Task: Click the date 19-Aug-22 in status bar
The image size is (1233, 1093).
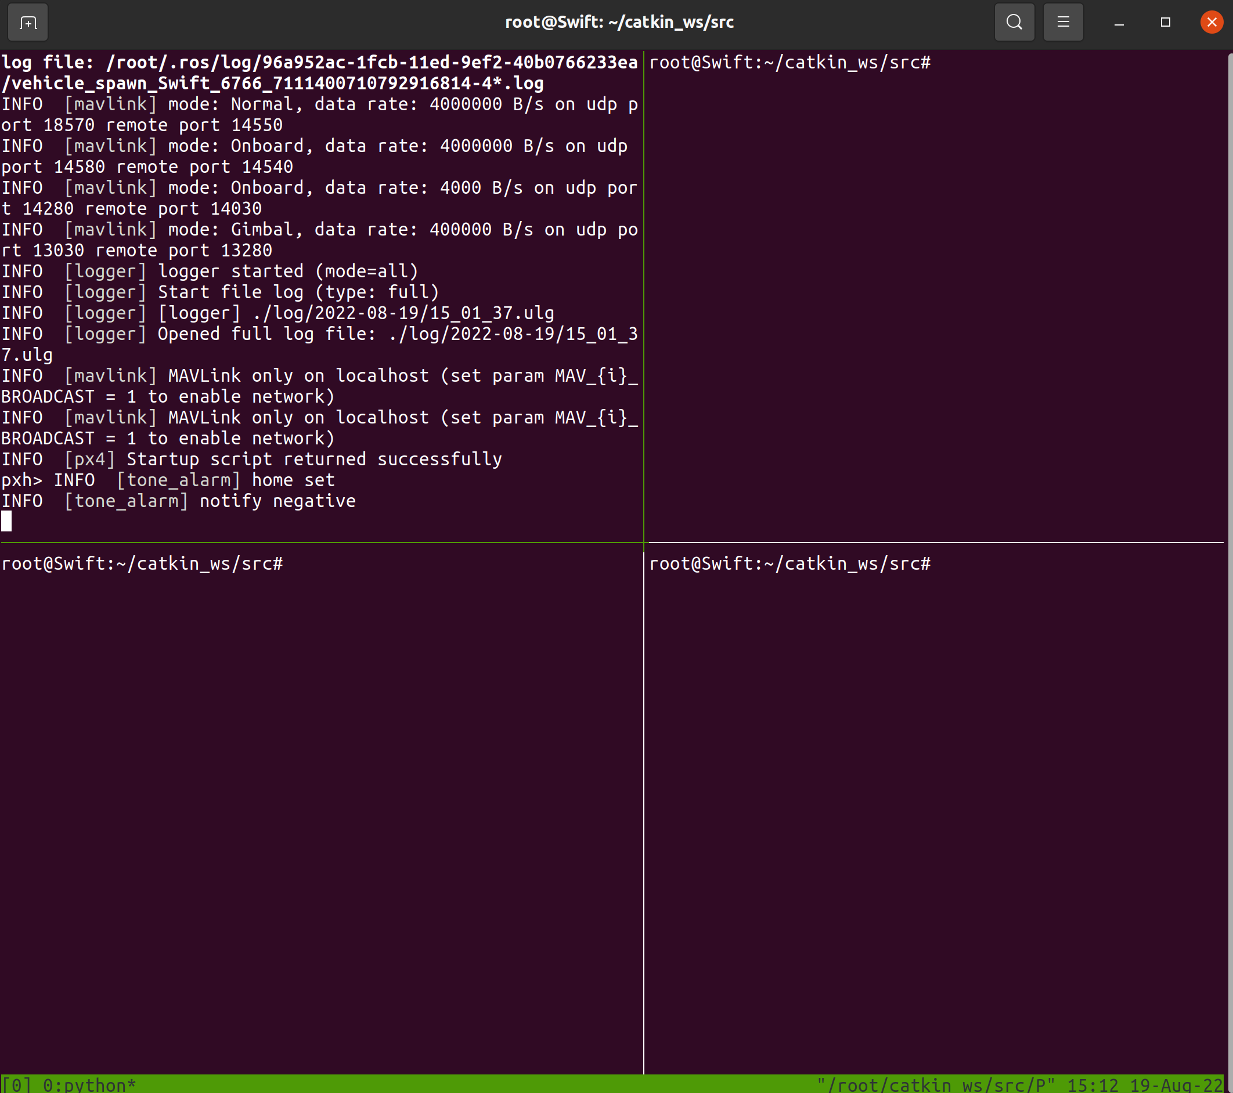Action: point(1176,1085)
